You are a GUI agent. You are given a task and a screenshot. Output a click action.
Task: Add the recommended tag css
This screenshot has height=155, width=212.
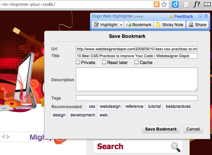point(92,106)
